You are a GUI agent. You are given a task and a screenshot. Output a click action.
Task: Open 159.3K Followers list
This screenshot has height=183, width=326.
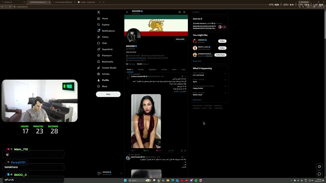(x=143, y=64)
